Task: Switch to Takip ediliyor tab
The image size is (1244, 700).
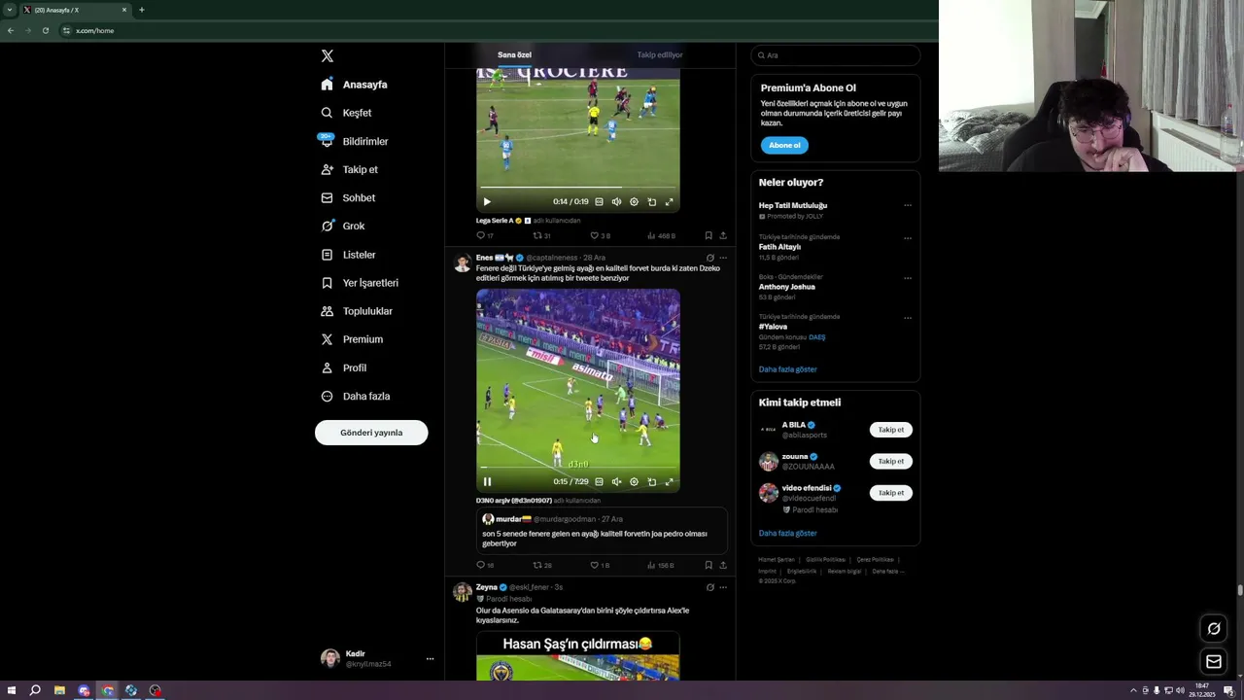Action: pos(660,54)
